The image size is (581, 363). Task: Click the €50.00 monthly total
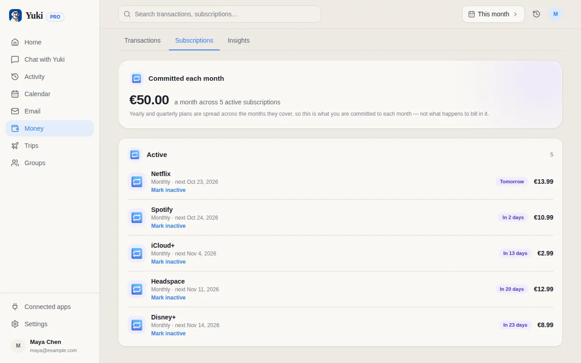(x=149, y=100)
